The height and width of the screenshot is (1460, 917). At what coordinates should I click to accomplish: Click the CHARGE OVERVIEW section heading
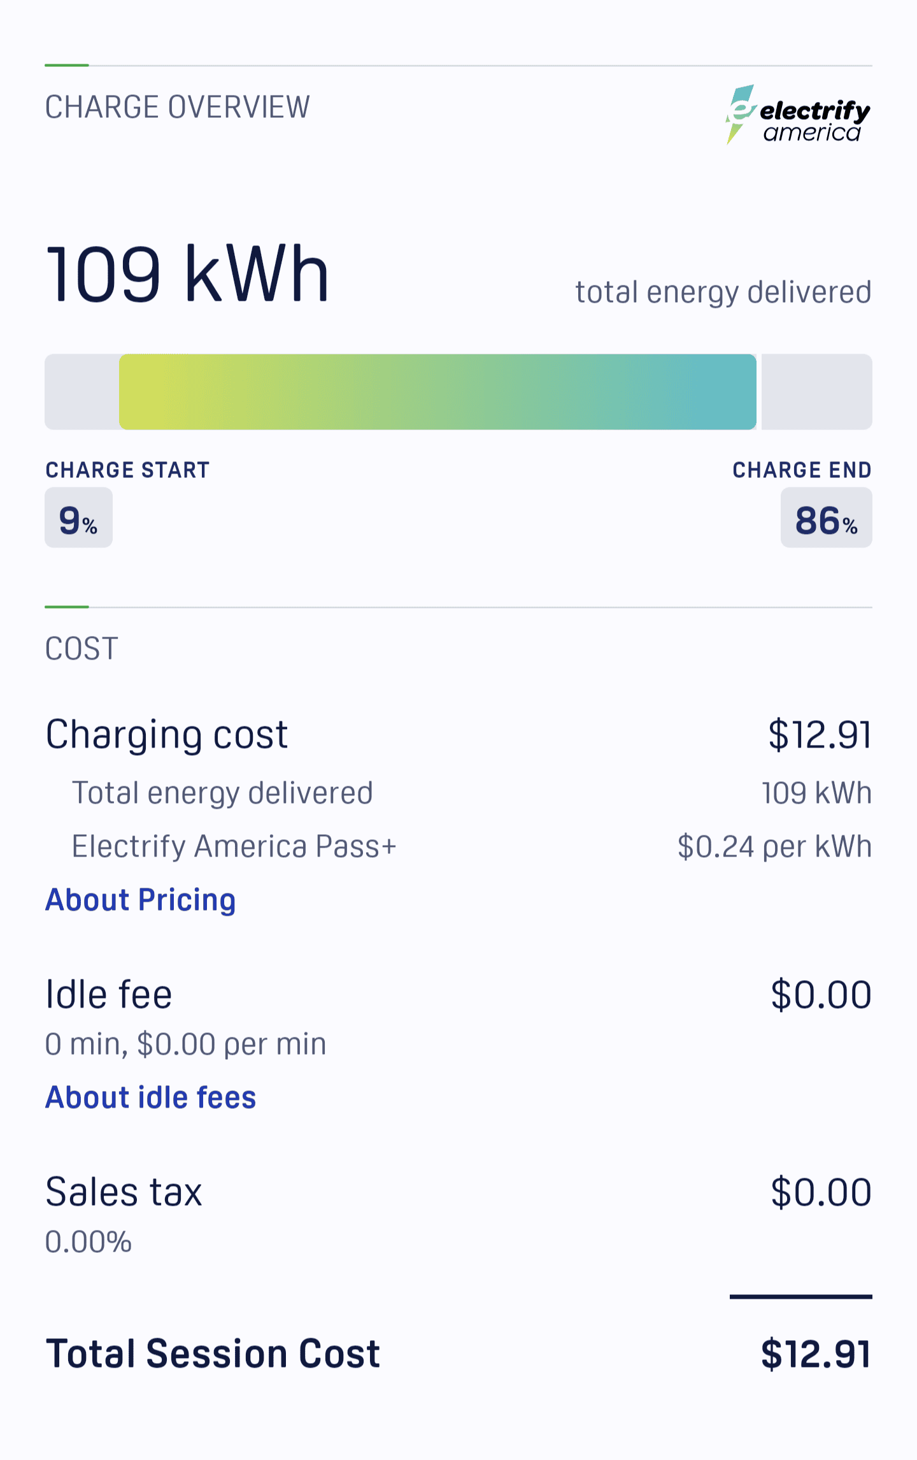pos(178,107)
